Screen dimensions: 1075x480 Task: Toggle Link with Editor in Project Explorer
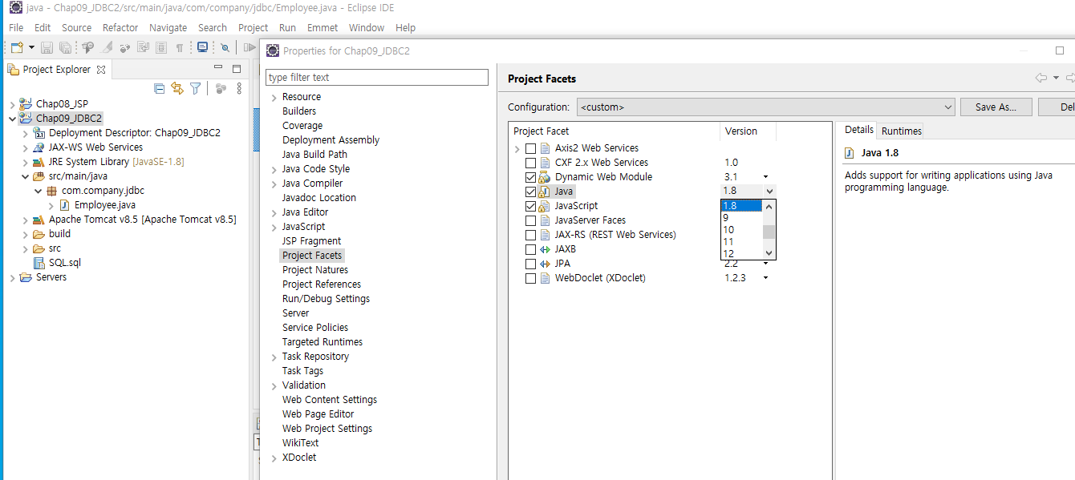point(177,88)
